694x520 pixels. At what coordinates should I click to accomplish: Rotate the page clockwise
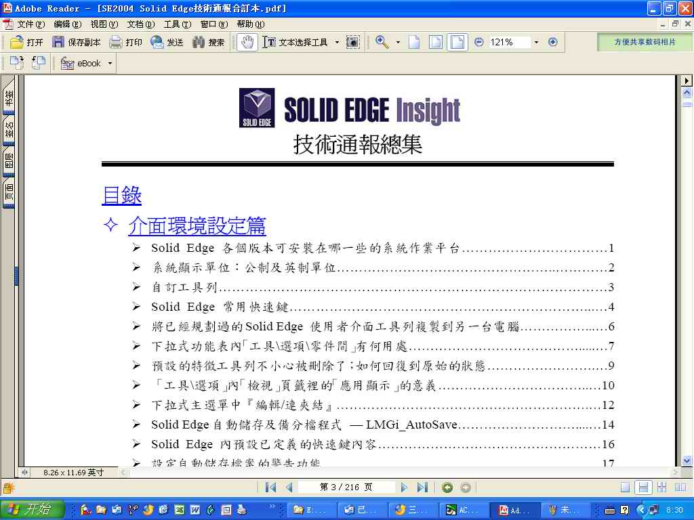point(17,63)
